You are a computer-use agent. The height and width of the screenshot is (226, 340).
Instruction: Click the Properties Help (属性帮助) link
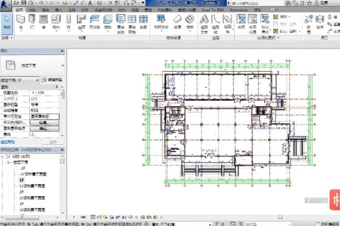(x=8, y=142)
